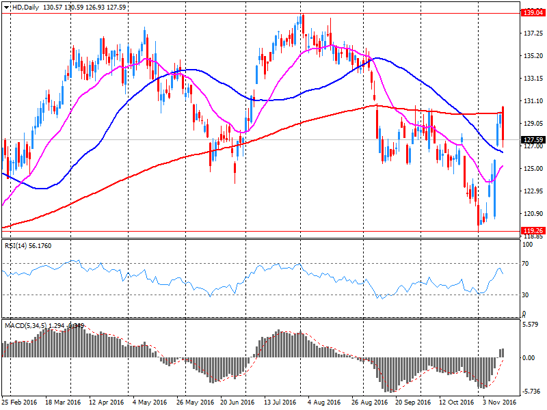Click the 3 Nov 2016 date label
Viewport: 547px width, 410px height.
point(500,402)
